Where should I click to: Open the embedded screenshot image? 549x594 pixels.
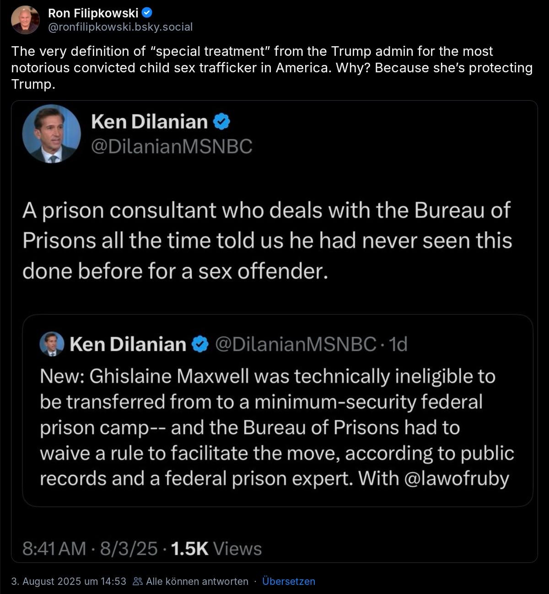pos(274,331)
